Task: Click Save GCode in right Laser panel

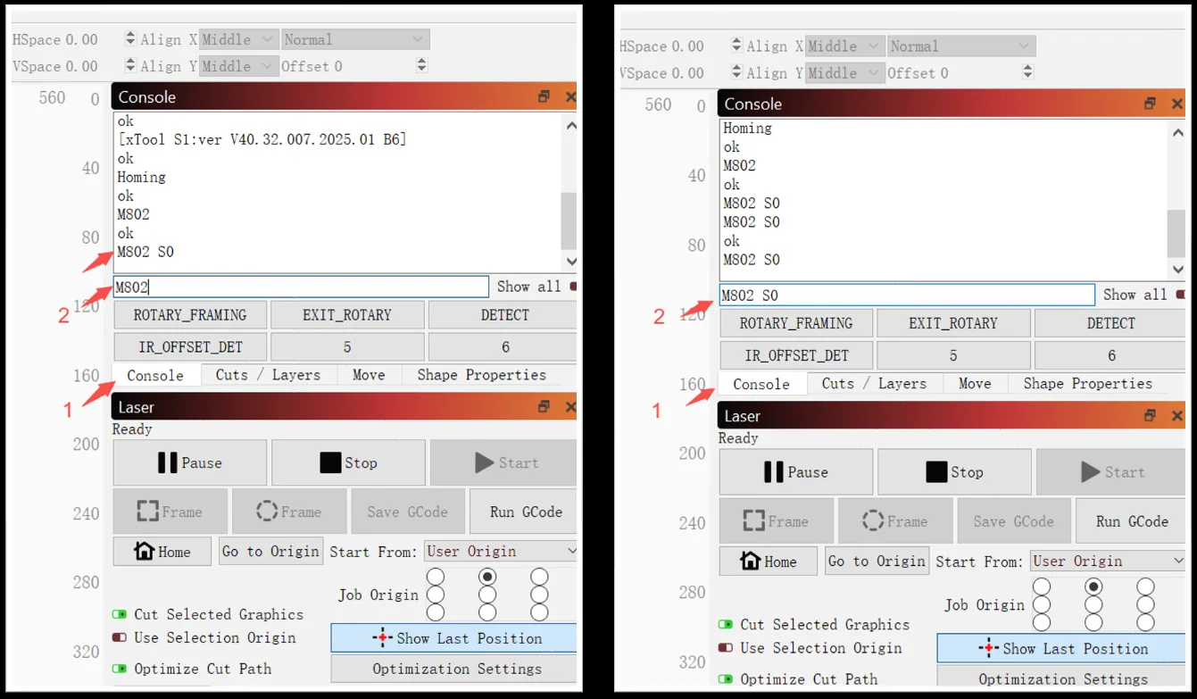Action: click(1014, 521)
